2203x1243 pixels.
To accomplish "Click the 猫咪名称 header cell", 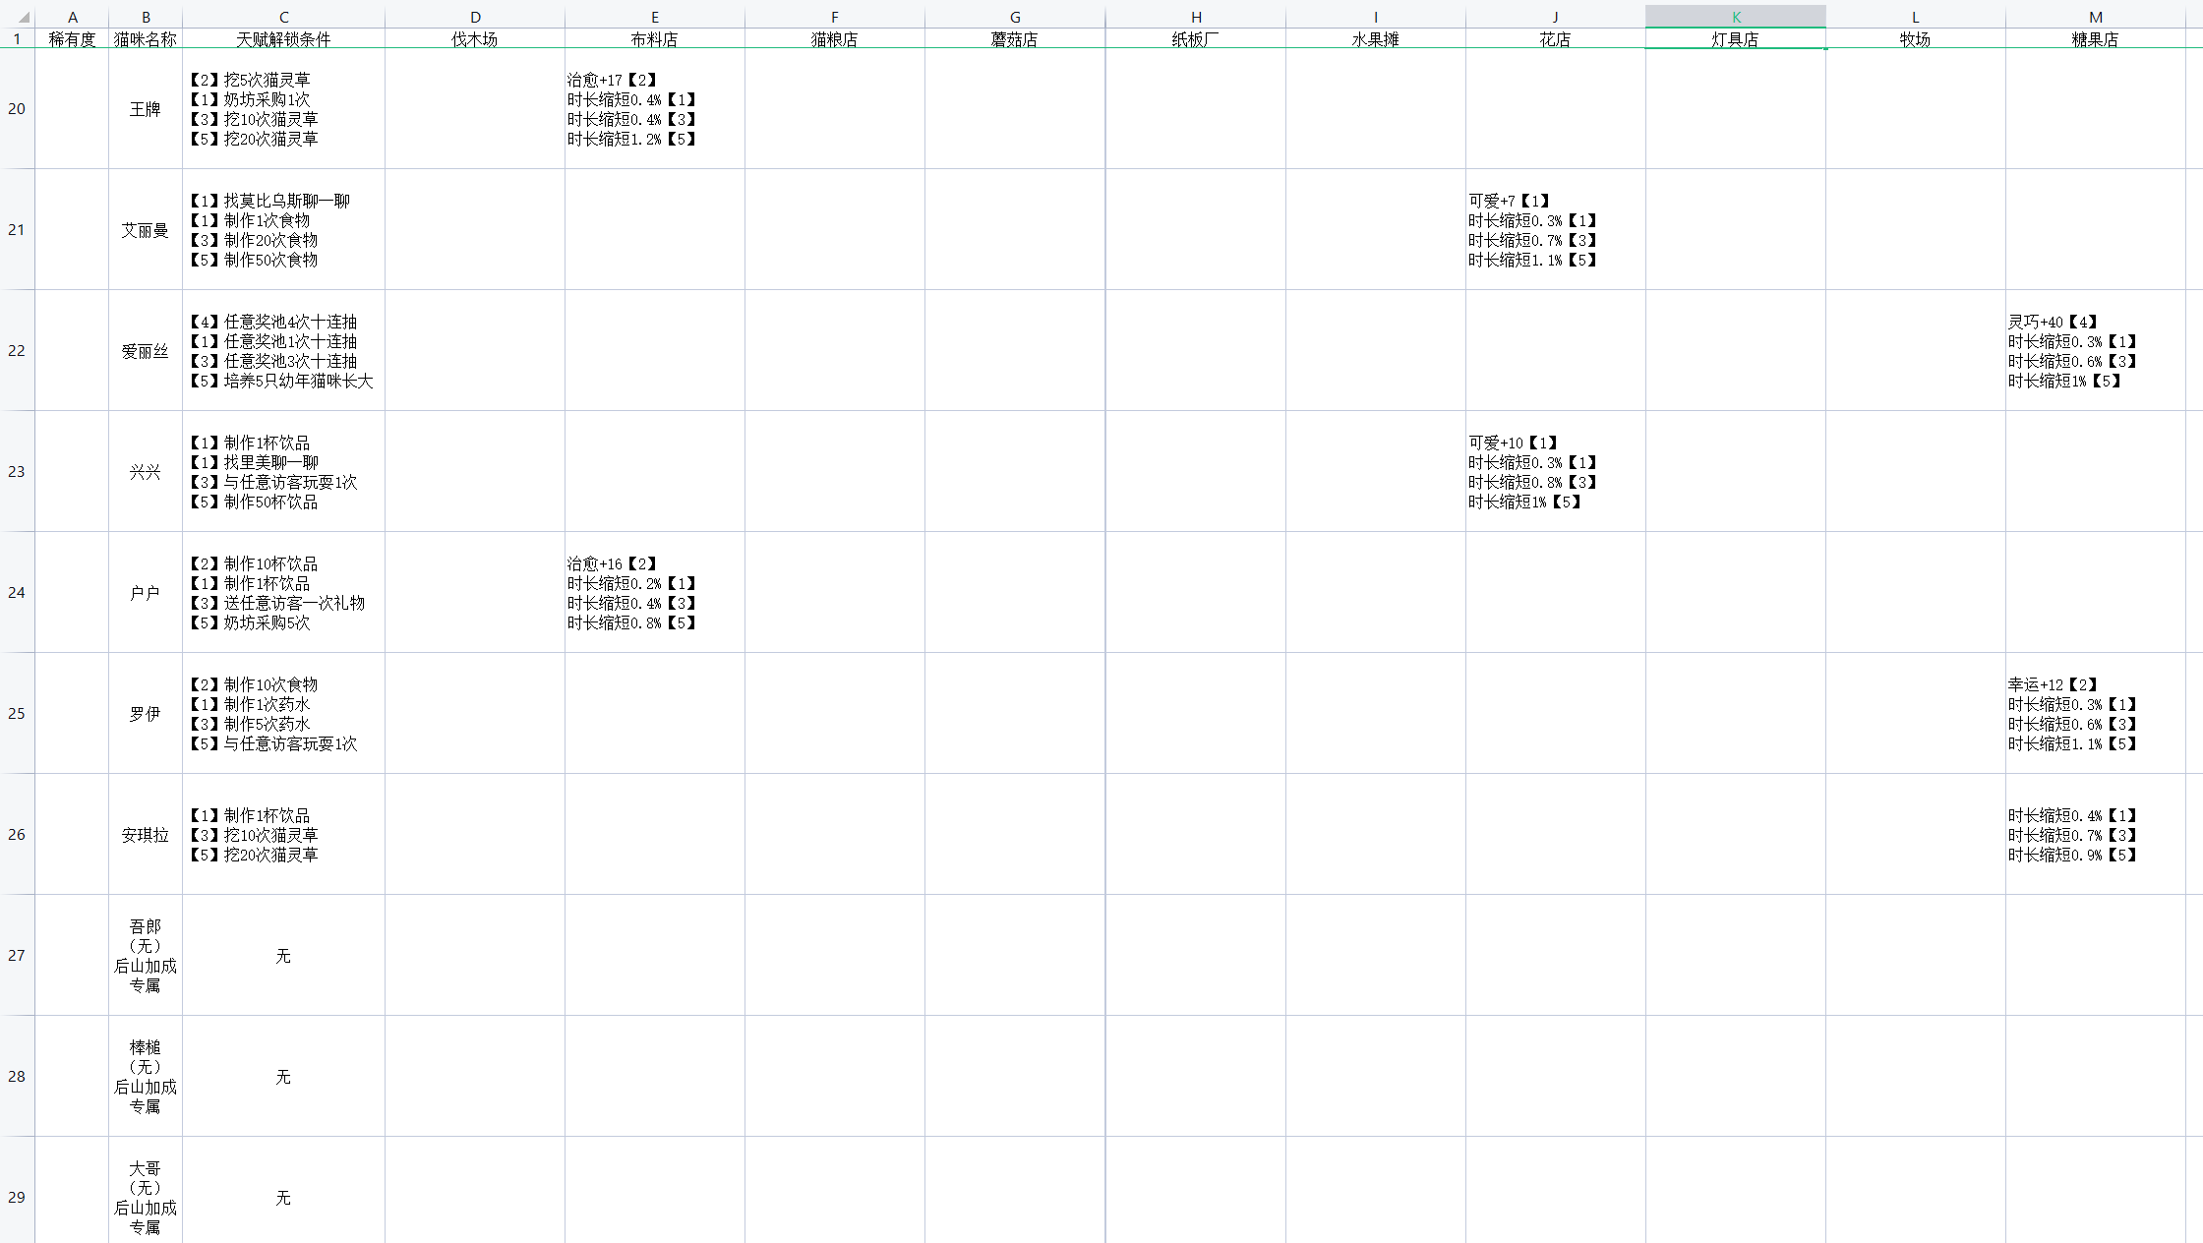I will [146, 39].
